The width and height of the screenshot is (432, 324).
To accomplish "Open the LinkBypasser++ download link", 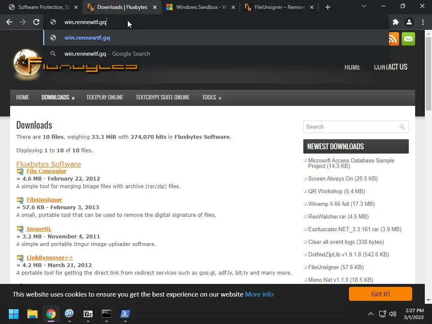I will tap(50, 258).
